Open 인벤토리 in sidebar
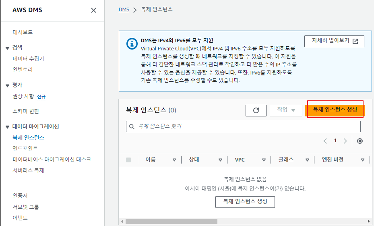Image resolution: width=374 pixels, height=226 pixels. click(x=23, y=69)
